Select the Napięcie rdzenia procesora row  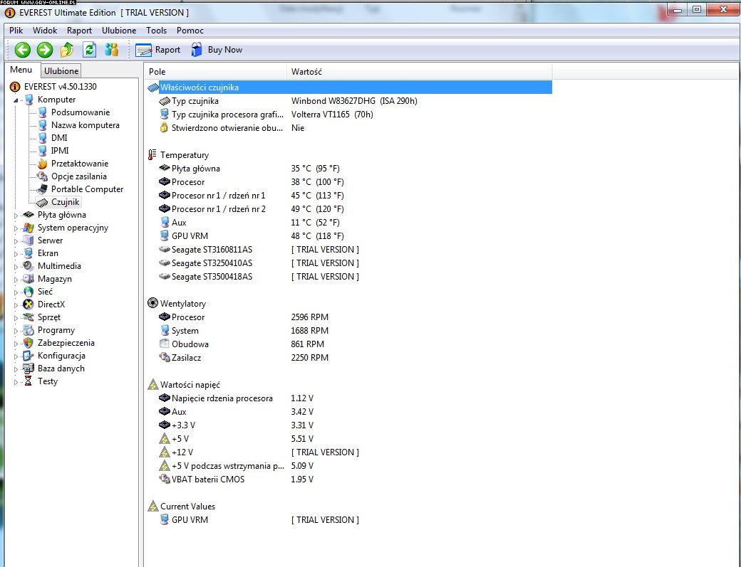[x=350, y=398]
